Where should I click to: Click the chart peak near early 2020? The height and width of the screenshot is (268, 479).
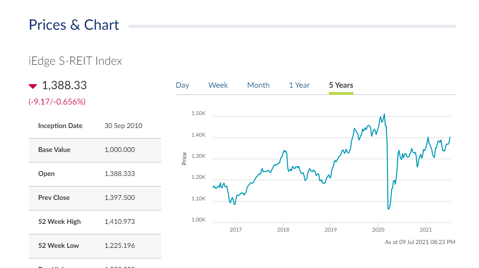[384, 114]
